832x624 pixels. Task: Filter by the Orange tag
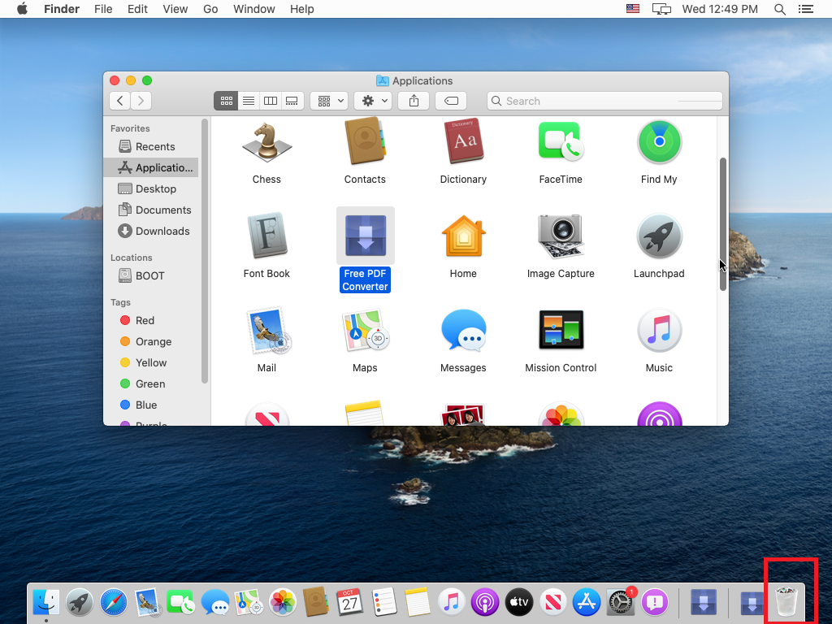point(150,342)
